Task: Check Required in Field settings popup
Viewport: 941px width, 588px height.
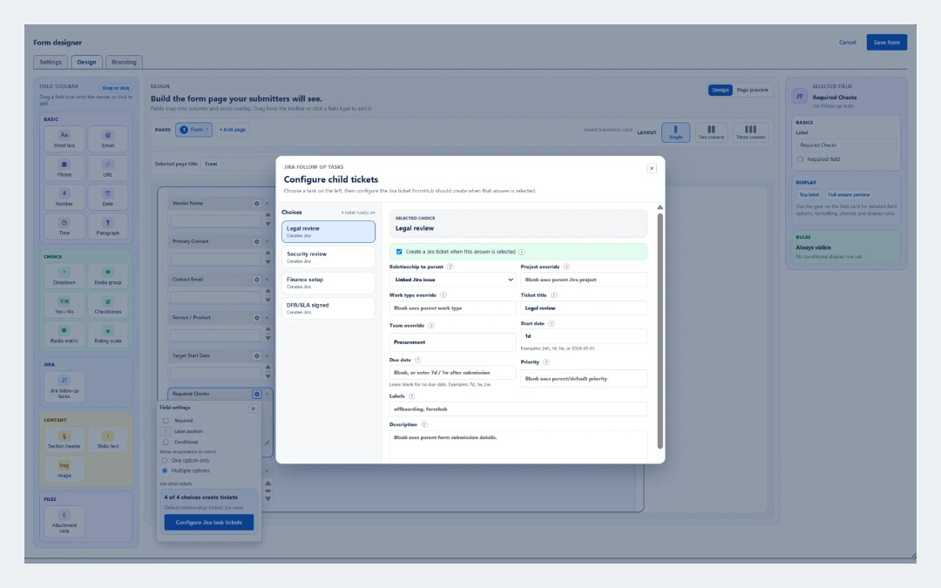Action: [x=166, y=421]
